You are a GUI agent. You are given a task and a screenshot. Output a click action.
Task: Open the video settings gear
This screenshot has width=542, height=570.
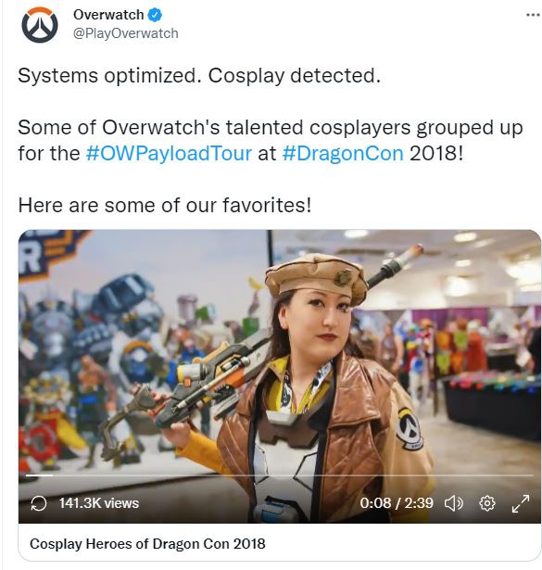click(x=486, y=503)
